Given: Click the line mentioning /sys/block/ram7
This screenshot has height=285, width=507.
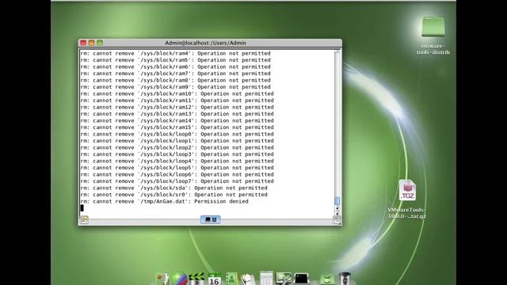Looking at the screenshot, I should (175, 74).
